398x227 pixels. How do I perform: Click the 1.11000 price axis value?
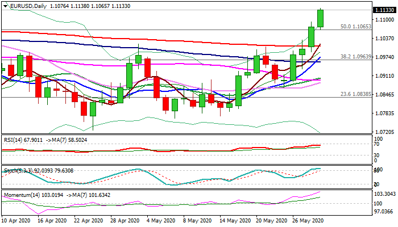click(x=385, y=19)
